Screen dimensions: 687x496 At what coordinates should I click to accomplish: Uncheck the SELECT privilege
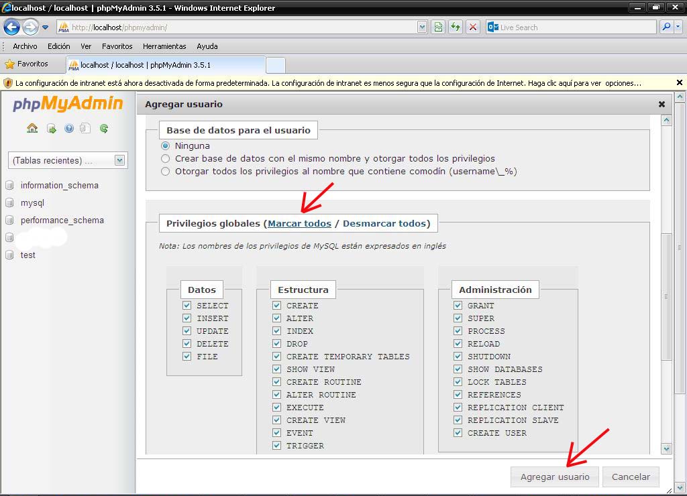point(187,305)
